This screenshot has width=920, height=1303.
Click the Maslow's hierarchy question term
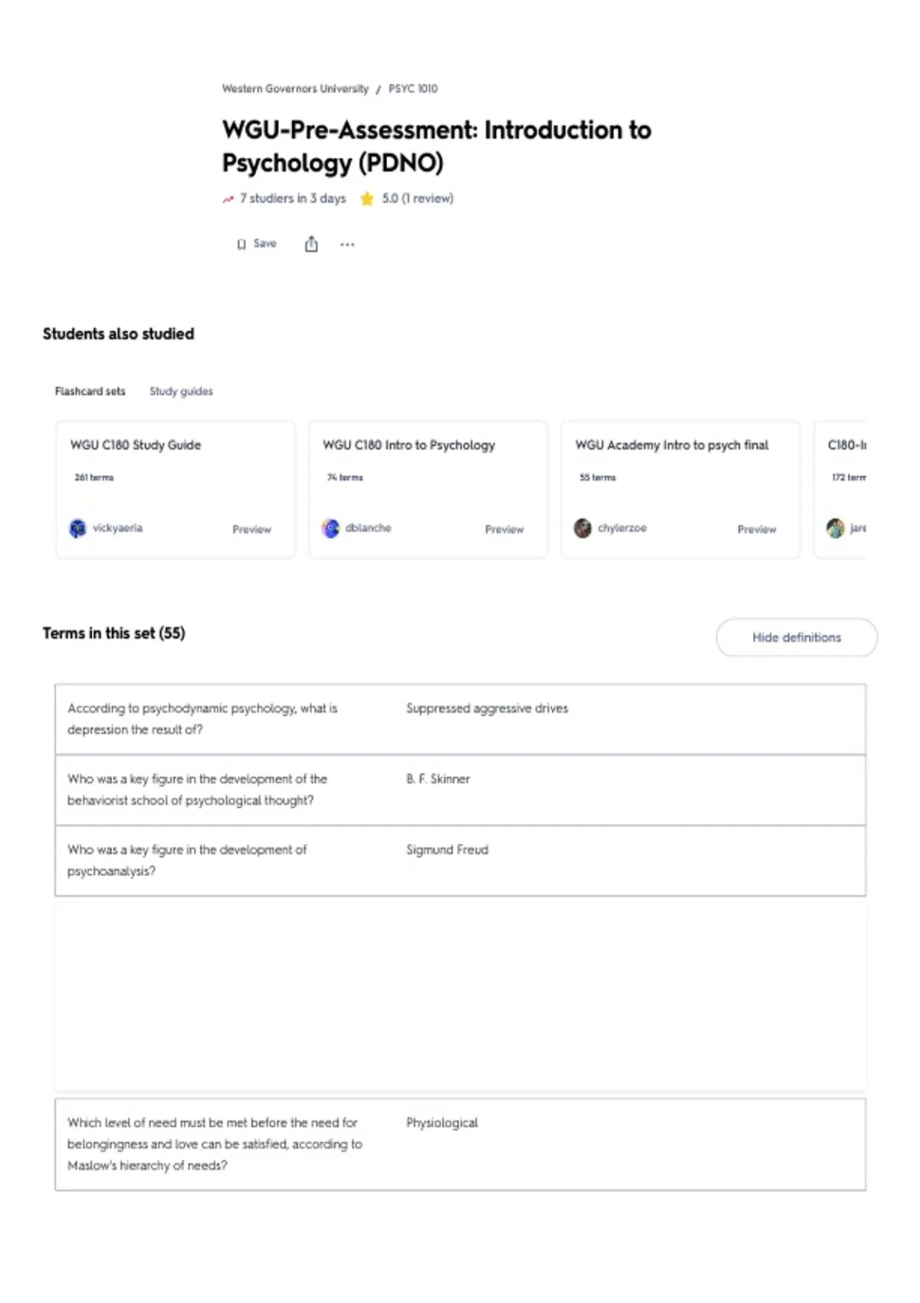(215, 1144)
